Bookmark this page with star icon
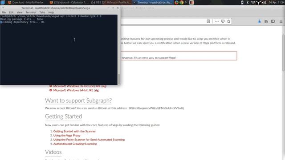This screenshot has height=160, width=285. 228,21
